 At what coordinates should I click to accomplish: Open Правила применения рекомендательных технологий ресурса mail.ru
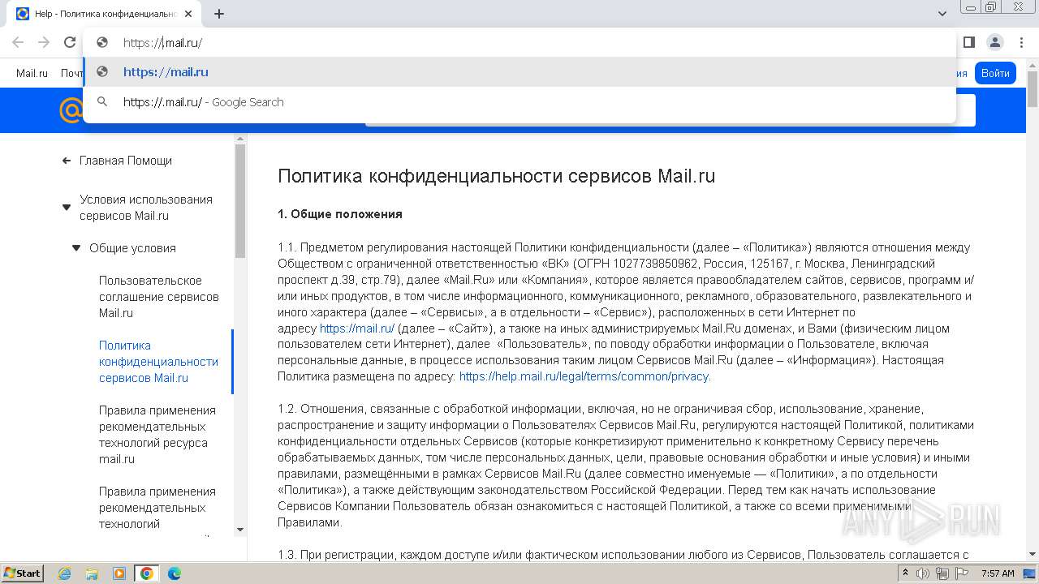click(157, 435)
